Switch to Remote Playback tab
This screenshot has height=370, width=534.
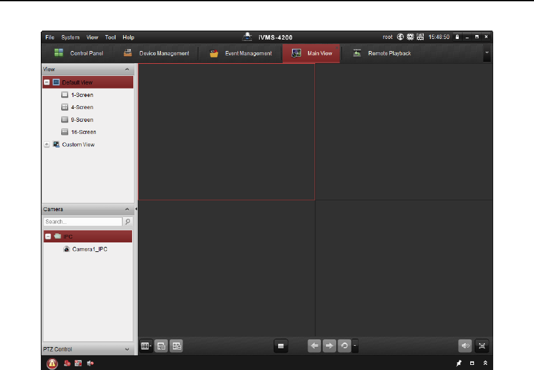click(x=382, y=54)
